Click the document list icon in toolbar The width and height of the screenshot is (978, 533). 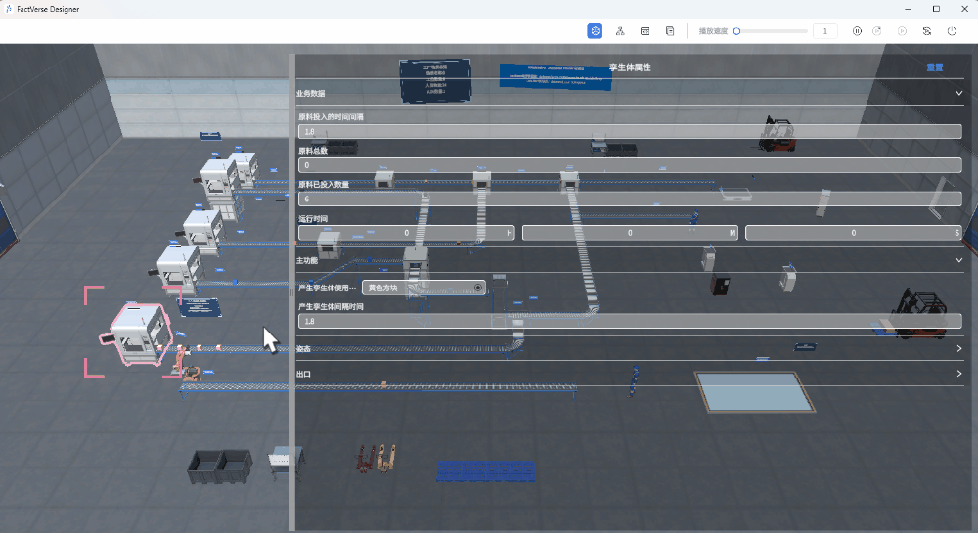click(x=670, y=31)
